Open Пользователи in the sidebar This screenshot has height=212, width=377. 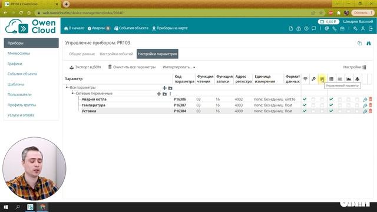click(19, 94)
